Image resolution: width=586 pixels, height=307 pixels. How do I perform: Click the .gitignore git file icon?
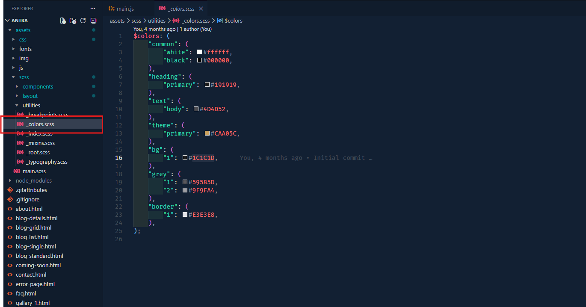10,199
